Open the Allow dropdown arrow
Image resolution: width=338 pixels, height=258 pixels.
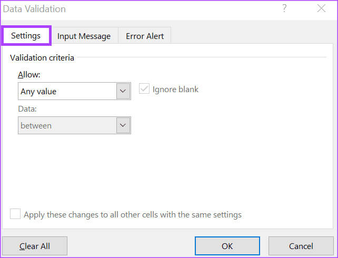click(x=123, y=91)
